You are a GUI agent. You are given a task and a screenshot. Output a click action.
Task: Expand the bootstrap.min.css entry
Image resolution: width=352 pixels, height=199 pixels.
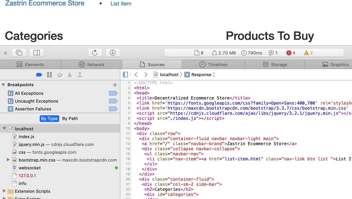[8, 160]
